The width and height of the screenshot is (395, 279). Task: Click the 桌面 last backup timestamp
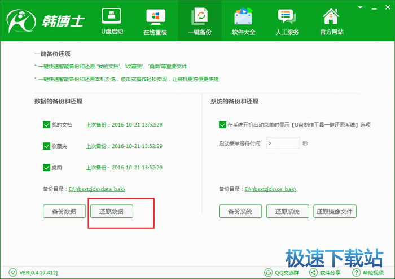pos(124,168)
